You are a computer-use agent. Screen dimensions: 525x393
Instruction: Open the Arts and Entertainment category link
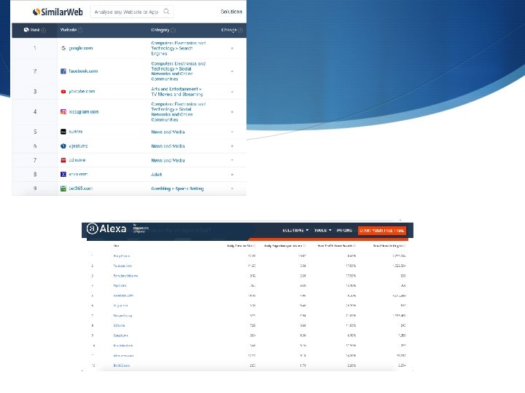coord(176,92)
